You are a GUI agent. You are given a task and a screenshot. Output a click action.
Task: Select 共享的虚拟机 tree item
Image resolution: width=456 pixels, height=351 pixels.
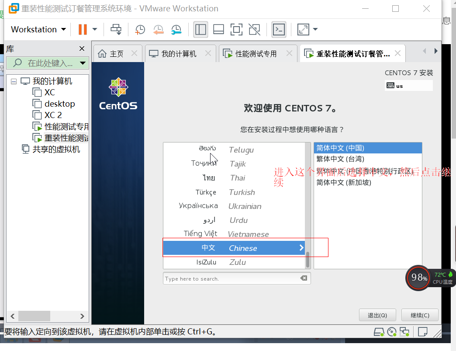[51, 149]
